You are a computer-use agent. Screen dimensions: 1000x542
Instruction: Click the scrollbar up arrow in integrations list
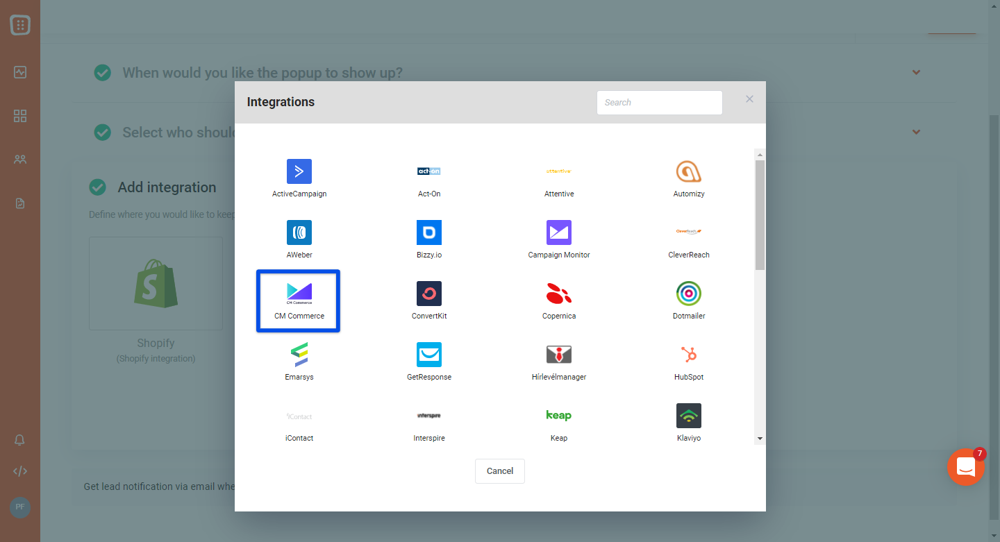click(760, 154)
